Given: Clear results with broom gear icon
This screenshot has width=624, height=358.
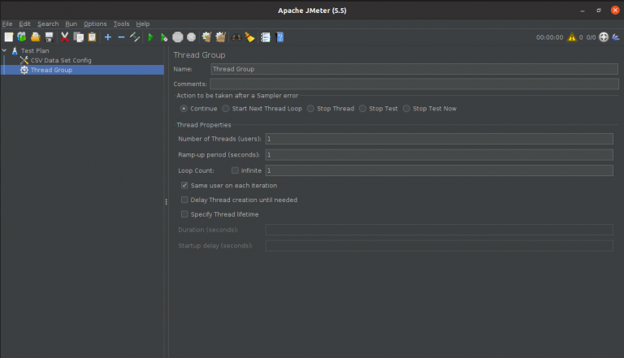Looking at the screenshot, I should [206, 37].
